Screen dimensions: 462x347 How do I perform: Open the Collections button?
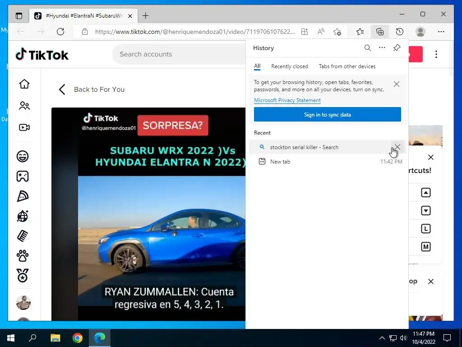(380, 32)
